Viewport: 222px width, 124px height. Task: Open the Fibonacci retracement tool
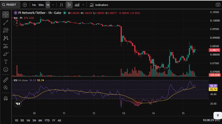pyautogui.click(x=6, y=30)
